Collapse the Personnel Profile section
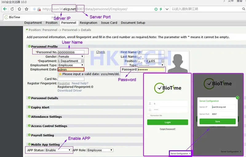Image resolution: width=246 pixels, height=157 pixels. click(29, 46)
